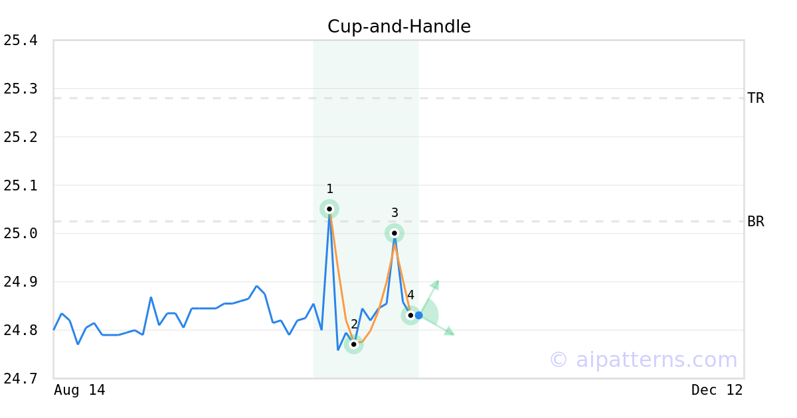Click the Aug 14 start date label

(x=79, y=390)
